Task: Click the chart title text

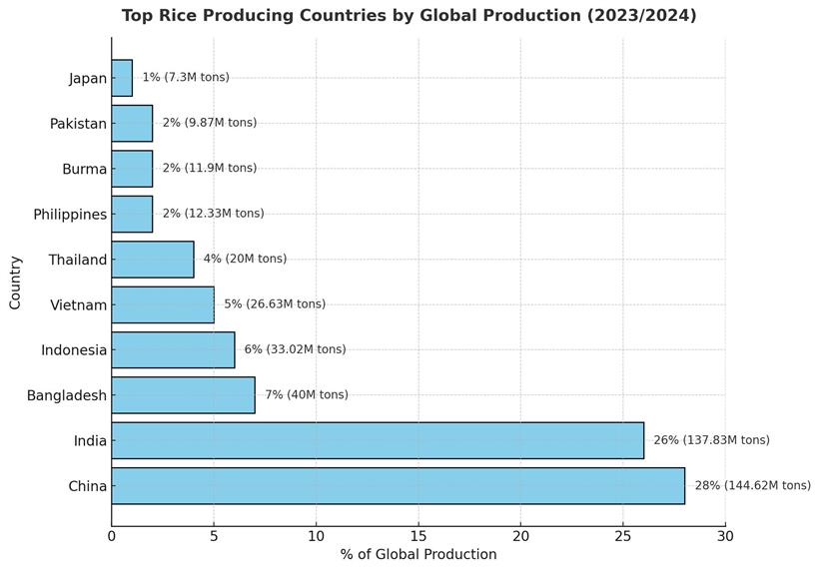Action: point(409,16)
